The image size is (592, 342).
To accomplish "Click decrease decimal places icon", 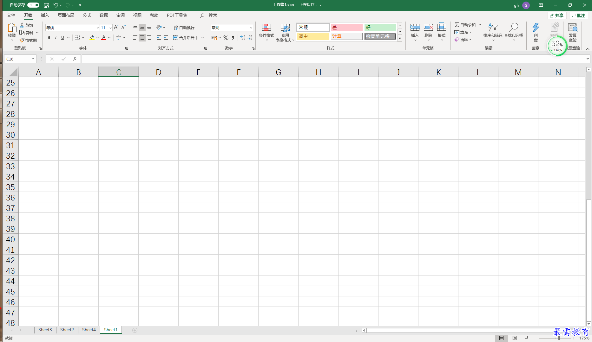I will [250, 38].
